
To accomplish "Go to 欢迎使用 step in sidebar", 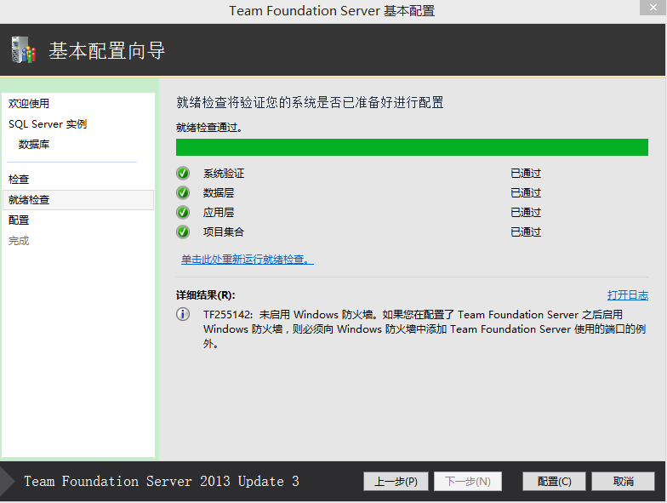I will [29, 104].
